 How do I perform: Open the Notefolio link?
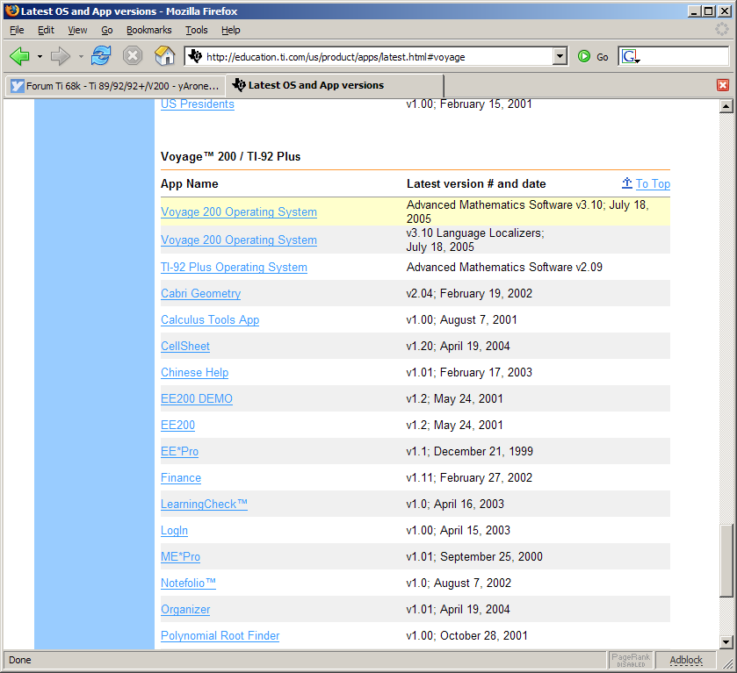click(x=189, y=583)
